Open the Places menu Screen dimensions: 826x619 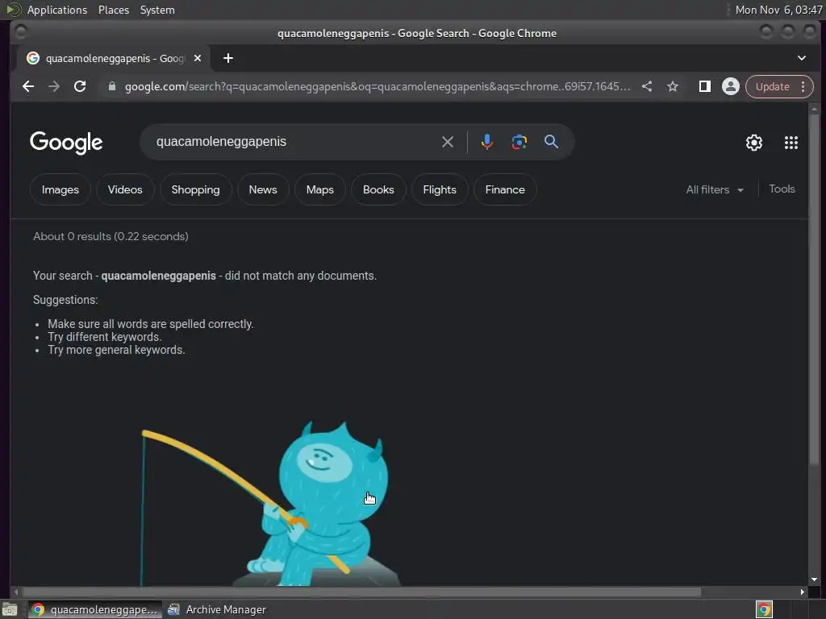[x=114, y=10]
